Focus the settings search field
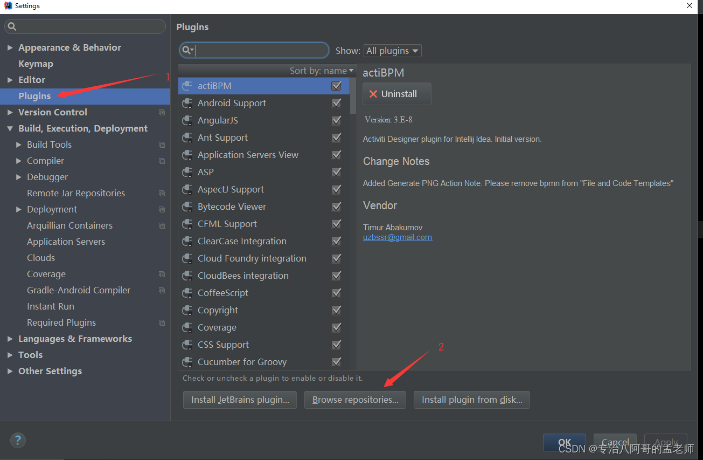703x460 pixels. point(85,26)
